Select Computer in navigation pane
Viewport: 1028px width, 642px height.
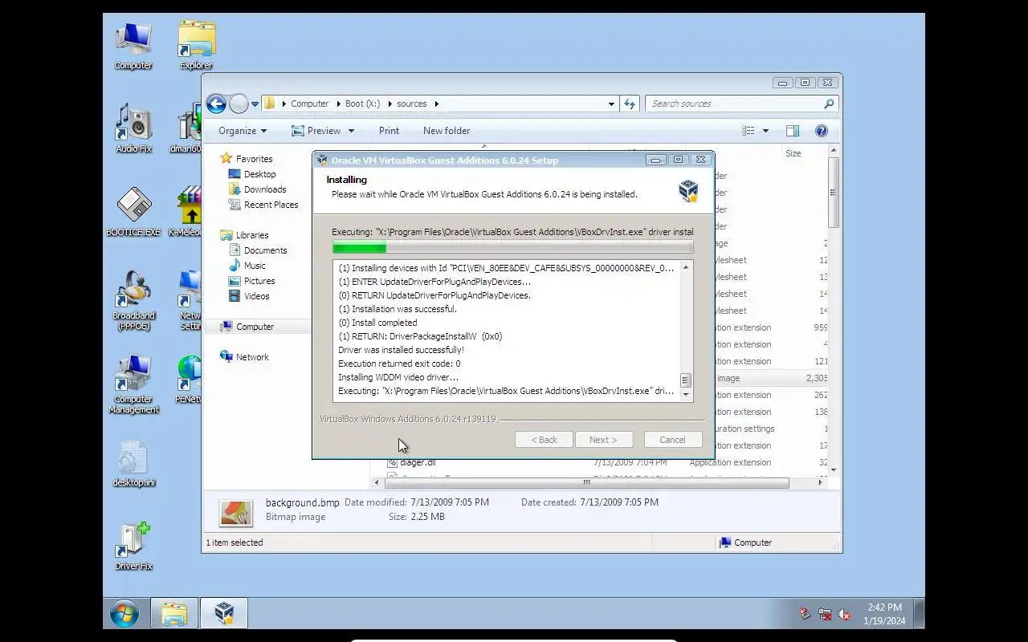click(x=255, y=327)
